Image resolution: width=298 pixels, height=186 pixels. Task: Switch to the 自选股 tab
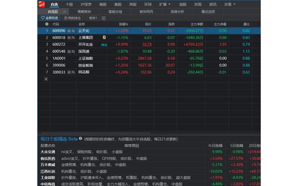[53, 12]
